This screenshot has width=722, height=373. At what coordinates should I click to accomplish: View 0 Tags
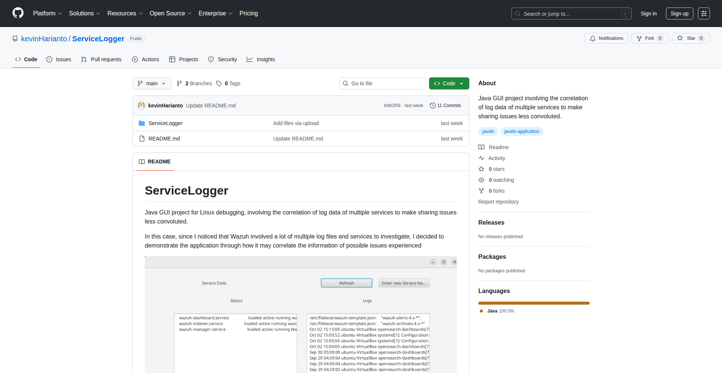click(x=228, y=83)
